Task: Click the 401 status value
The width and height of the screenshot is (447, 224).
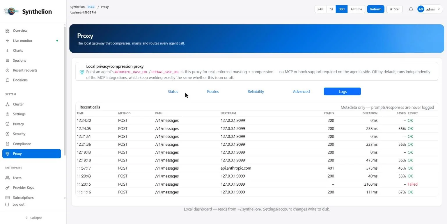Action: [x=331, y=168]
